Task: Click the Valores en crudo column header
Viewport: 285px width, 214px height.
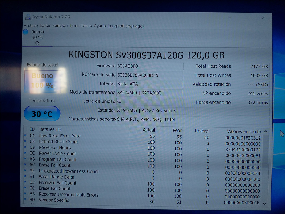Action: (x=244, y=131)
